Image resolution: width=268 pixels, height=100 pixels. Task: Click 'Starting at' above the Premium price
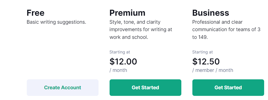(x=120, y=52)
